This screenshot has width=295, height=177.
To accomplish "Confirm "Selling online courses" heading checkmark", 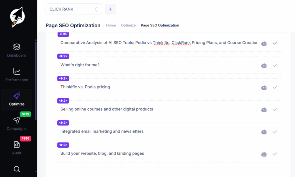I will [x=275, y=109].
